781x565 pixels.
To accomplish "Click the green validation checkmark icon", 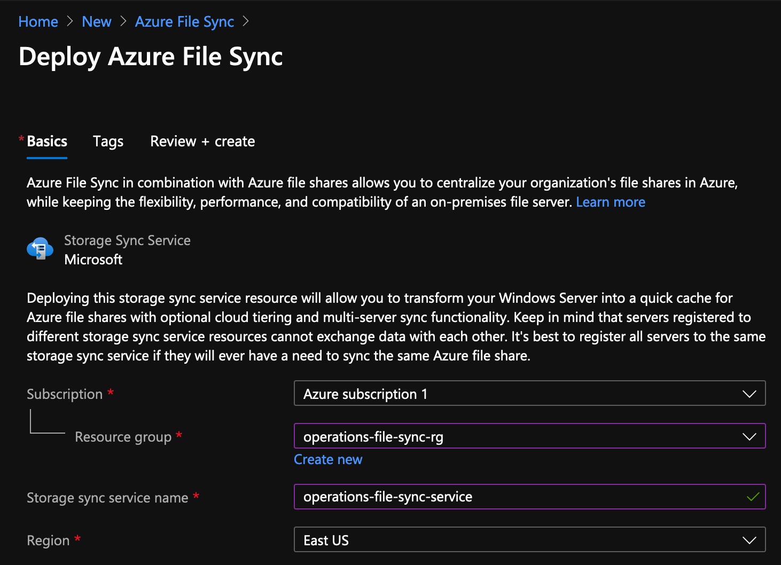I will pos(753,497).
